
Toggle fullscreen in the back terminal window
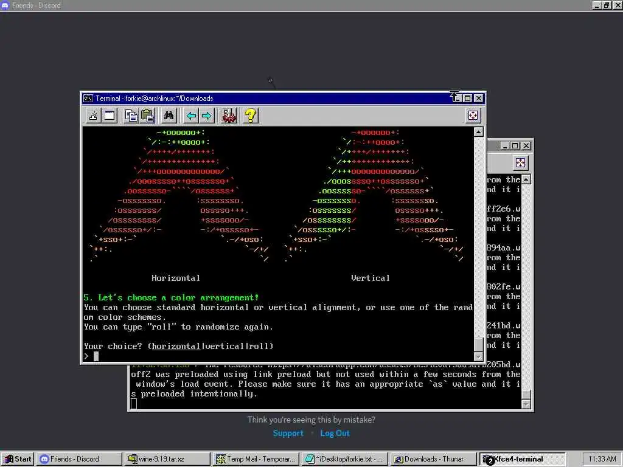[x=520, y=163]
